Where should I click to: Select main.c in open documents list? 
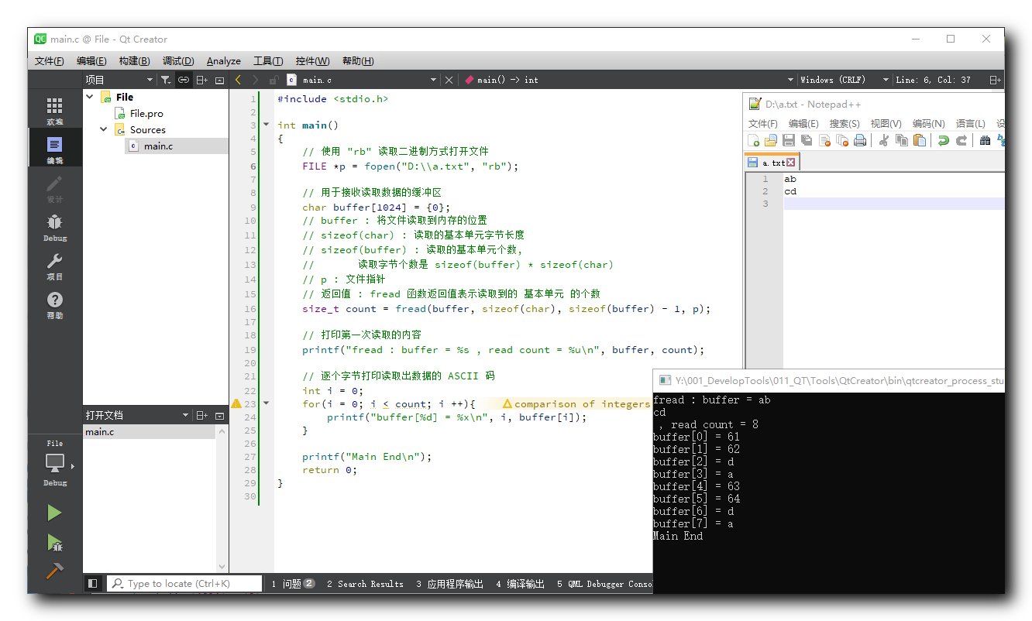[149, 432]
